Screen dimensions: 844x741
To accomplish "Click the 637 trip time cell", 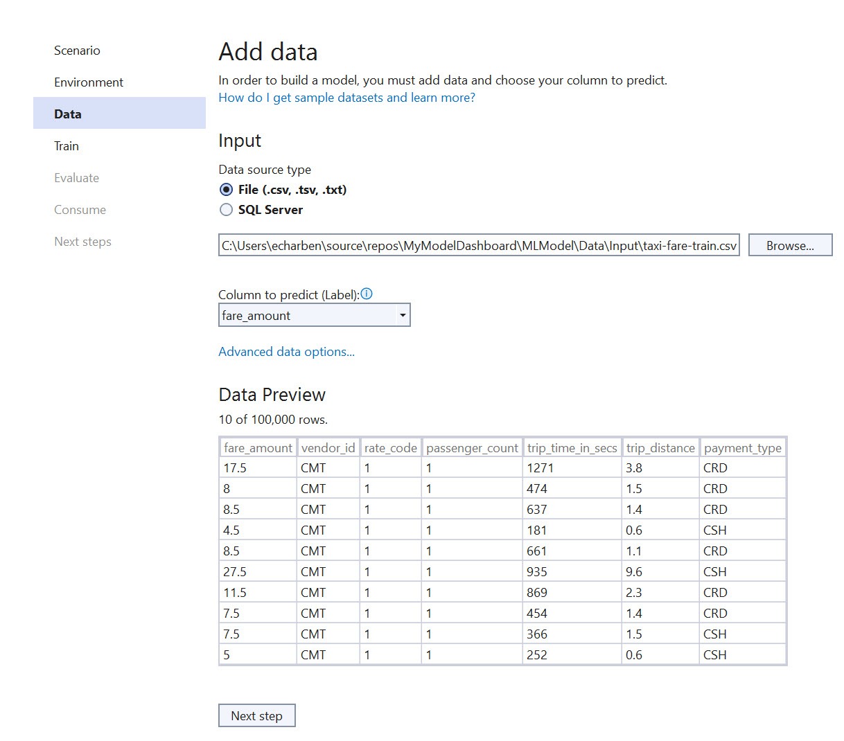I will 572,510.
